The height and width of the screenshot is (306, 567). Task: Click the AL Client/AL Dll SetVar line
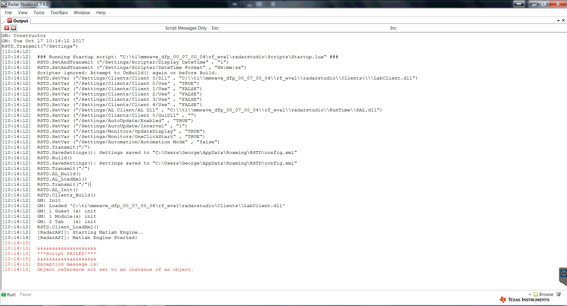210,110
